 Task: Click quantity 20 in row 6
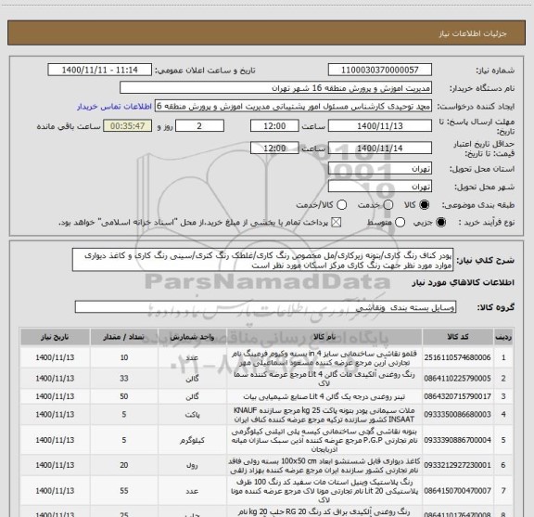coord(124,465)
